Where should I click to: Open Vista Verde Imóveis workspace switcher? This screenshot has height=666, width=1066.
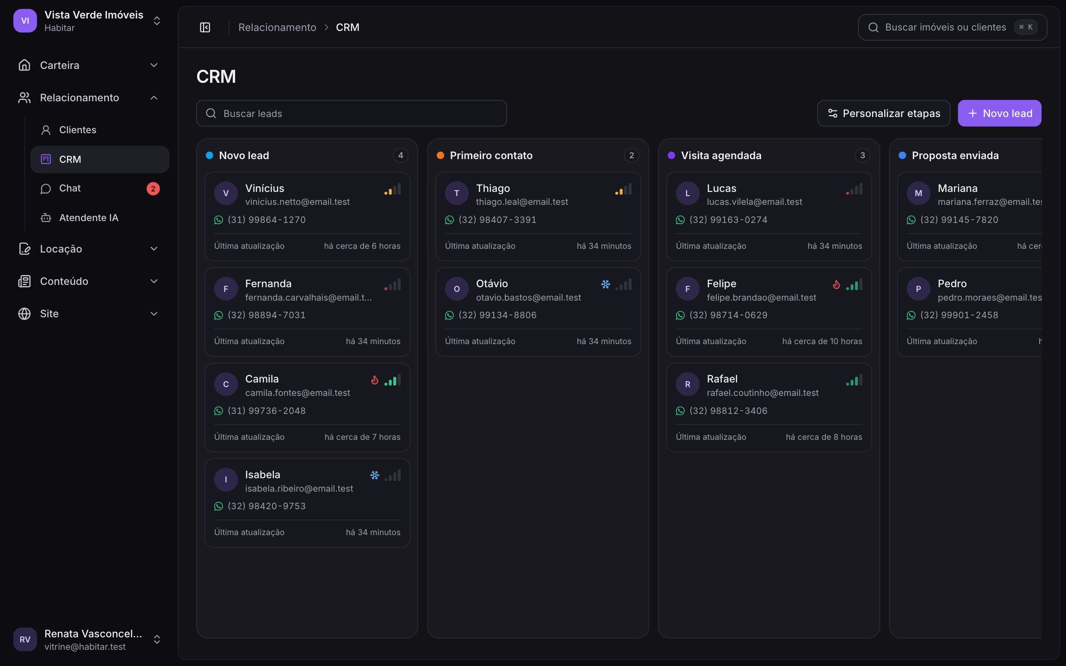[x=88, y=21]
